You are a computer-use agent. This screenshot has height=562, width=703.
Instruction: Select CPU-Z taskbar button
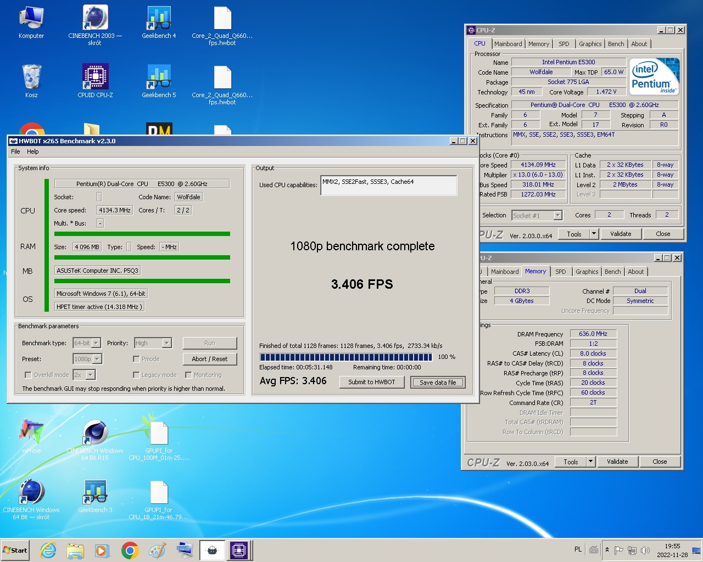coord(239,550)
